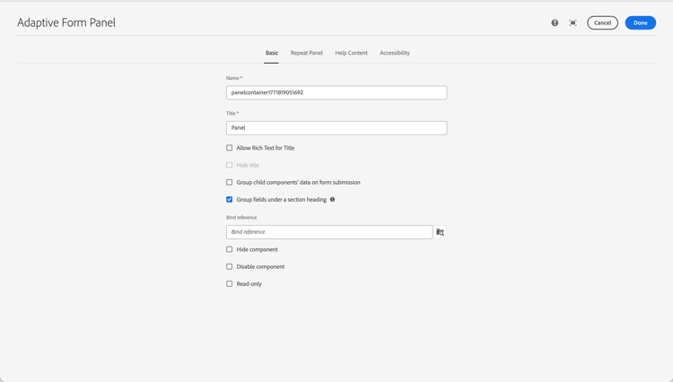Enable the Read-only checkbox
Viewport: 673px width, 382px height.
pyautogui.click(x=229, y=284)
